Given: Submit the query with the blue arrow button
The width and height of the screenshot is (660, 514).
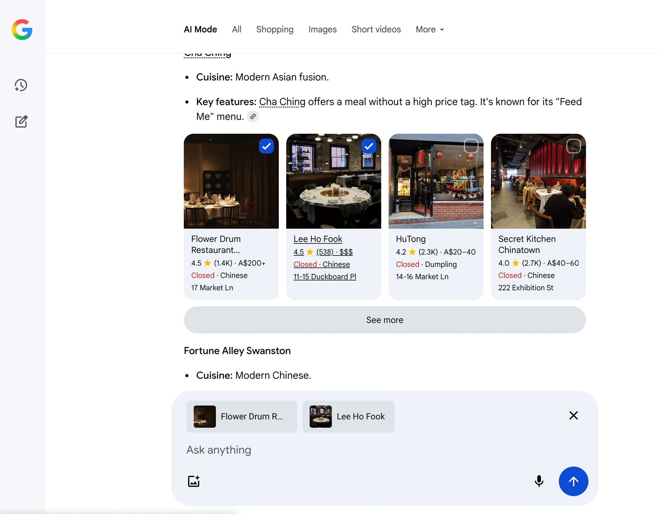Looking at the screenshot, I should (x=573, y=481).
